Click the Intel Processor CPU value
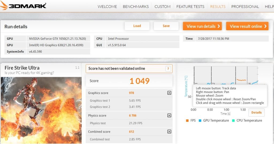The height and width of the screenshot is (144, 274). [x=118, y=38]
